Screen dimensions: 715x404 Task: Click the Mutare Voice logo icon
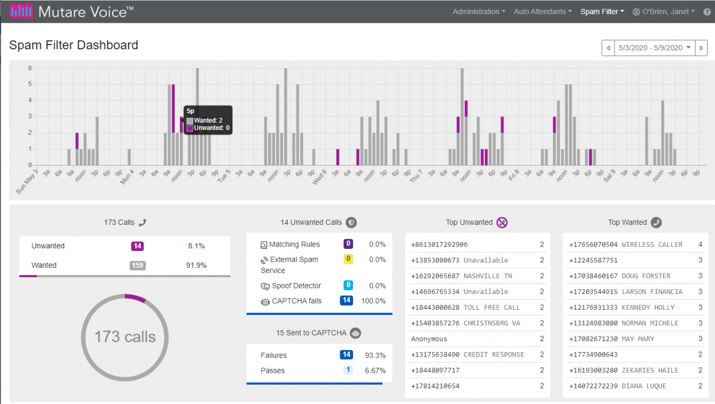point(22,11)
